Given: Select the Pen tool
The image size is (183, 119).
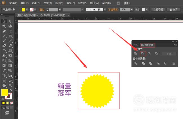Looking at the screenshot, I should 4,31.
